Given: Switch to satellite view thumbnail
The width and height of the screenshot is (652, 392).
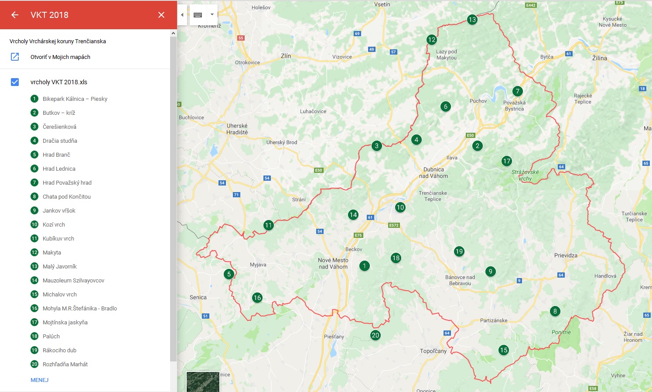Looking at the screenshot, I should coord(203,382).
